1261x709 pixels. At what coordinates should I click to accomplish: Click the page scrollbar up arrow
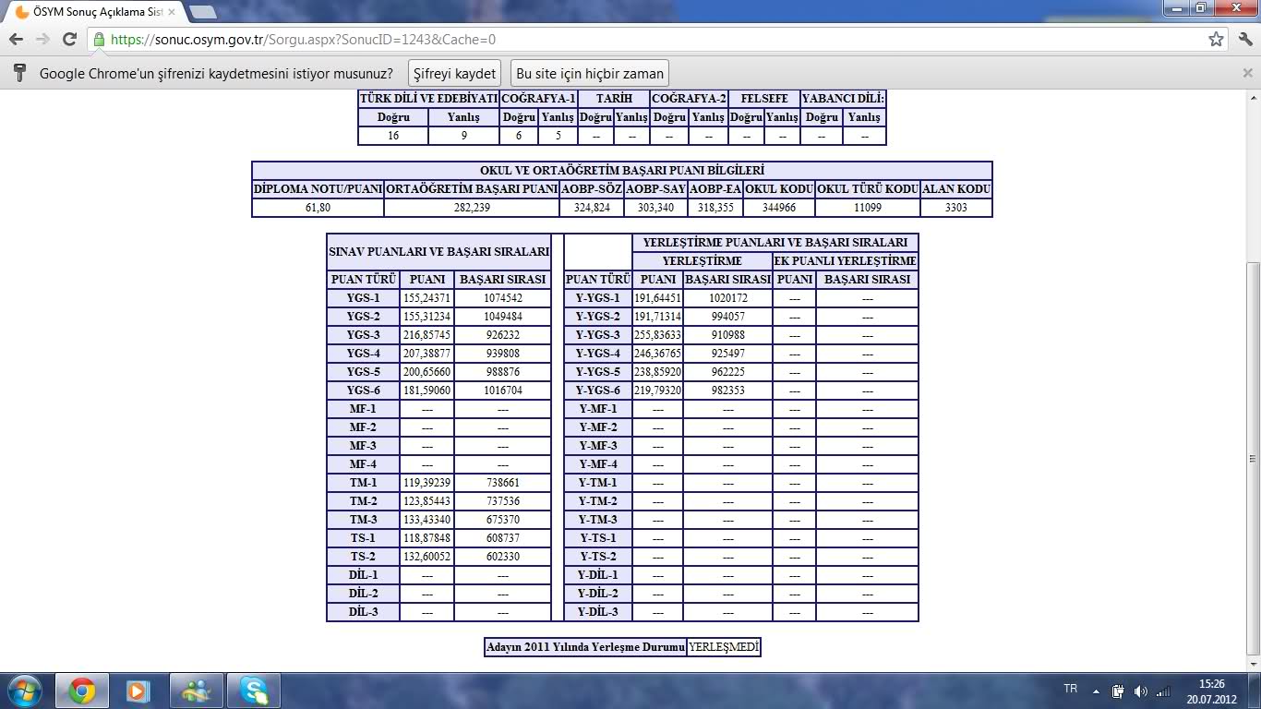tap(1253, 97)
